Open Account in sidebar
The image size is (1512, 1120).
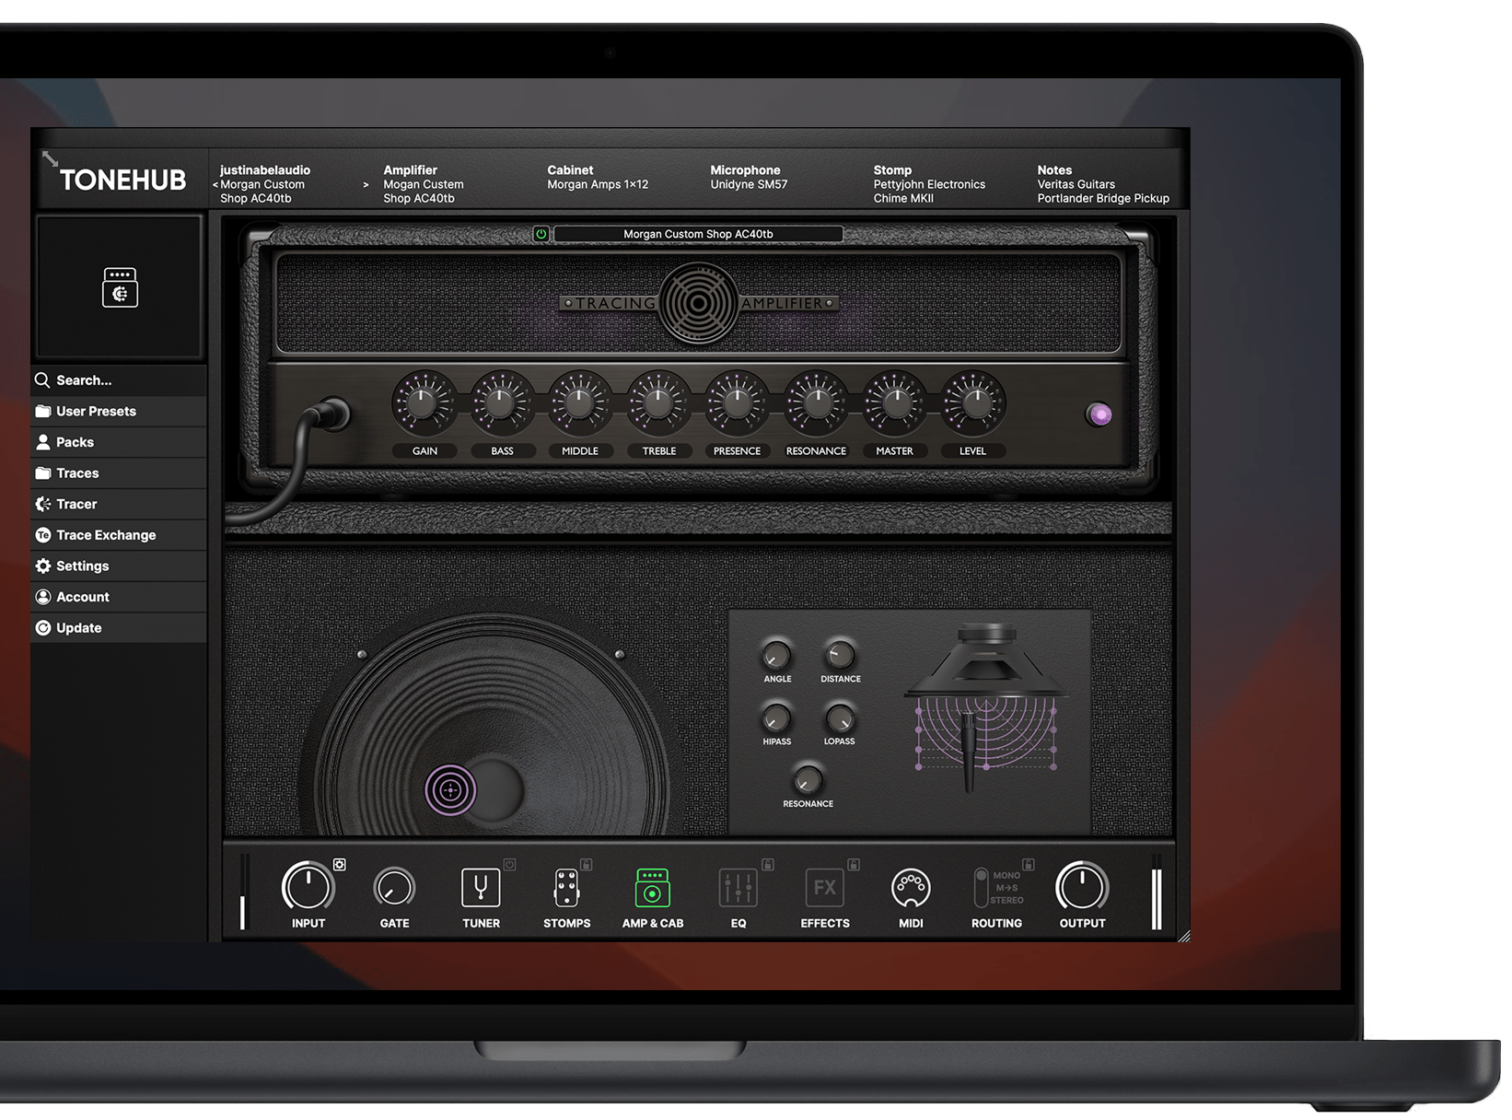tap(119, 597)
